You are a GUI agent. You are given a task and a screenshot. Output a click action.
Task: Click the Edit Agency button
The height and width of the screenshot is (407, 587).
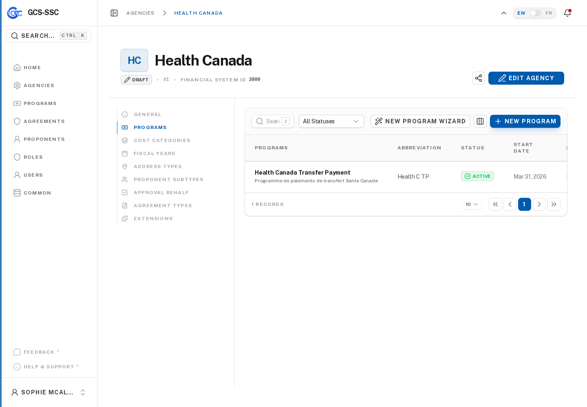click(526, 78)
